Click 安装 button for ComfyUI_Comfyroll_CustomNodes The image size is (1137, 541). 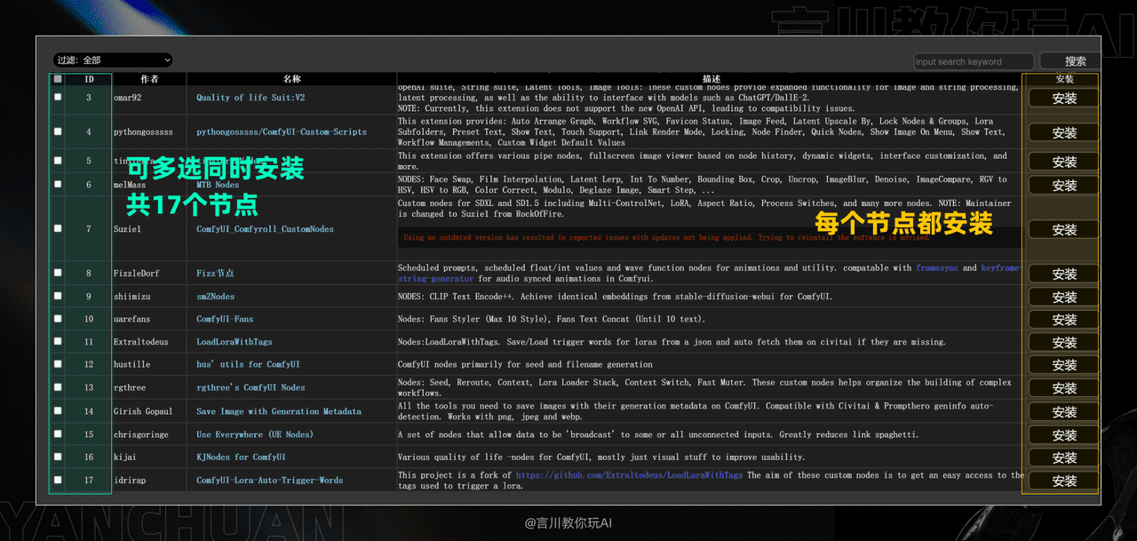coord(1064,230)
